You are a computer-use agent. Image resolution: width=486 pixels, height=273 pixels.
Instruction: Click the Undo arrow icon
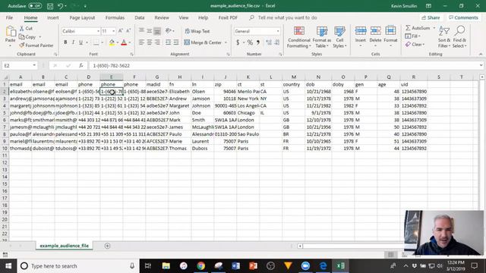click(61, 6)
